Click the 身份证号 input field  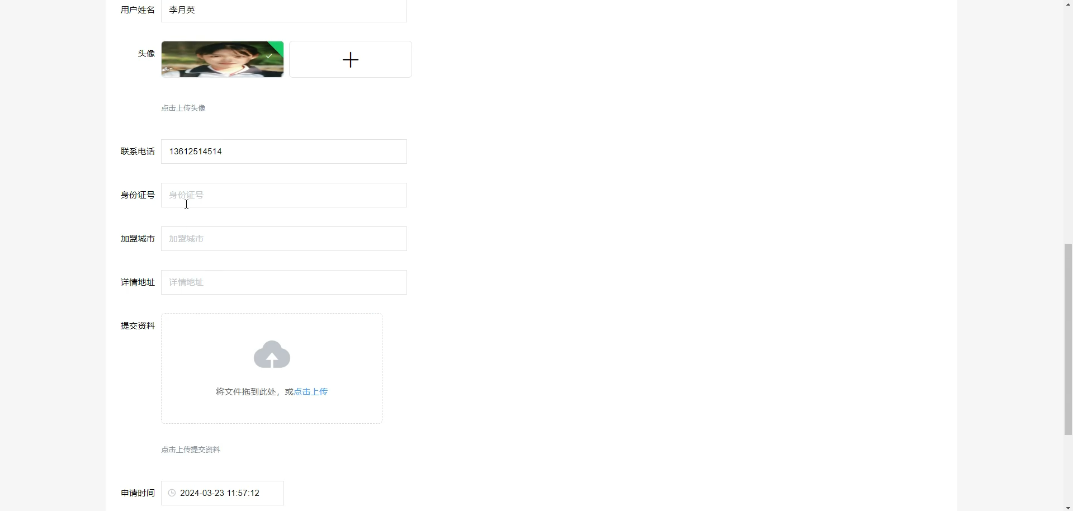[284, 195]
